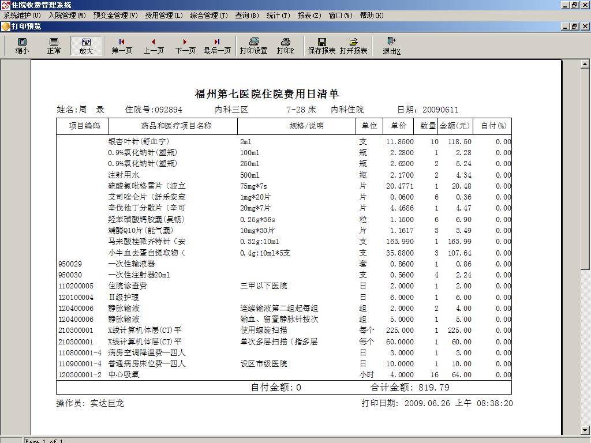Image resolution: width=591 pixels, height=443 pixels.
Task: Restore the 打印预览 child window
Action: [x=574, y=27]
